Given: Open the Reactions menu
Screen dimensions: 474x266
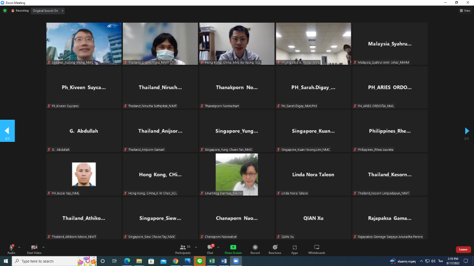Looking at the screenshot, I should pos(275,248).
